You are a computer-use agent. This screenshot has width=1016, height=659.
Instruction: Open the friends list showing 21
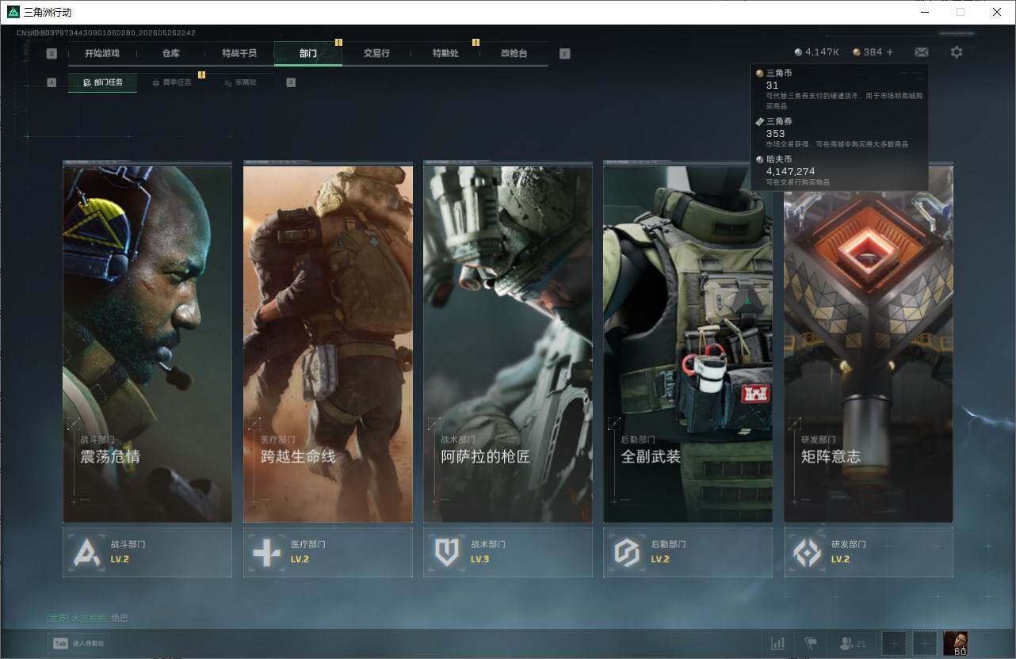[x=853, y=643]
